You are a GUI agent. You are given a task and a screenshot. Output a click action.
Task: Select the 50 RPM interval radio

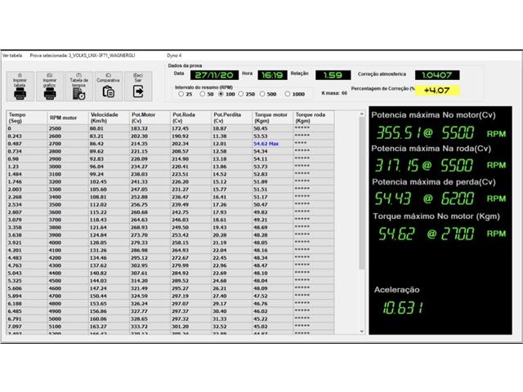(x=203, y=94)
